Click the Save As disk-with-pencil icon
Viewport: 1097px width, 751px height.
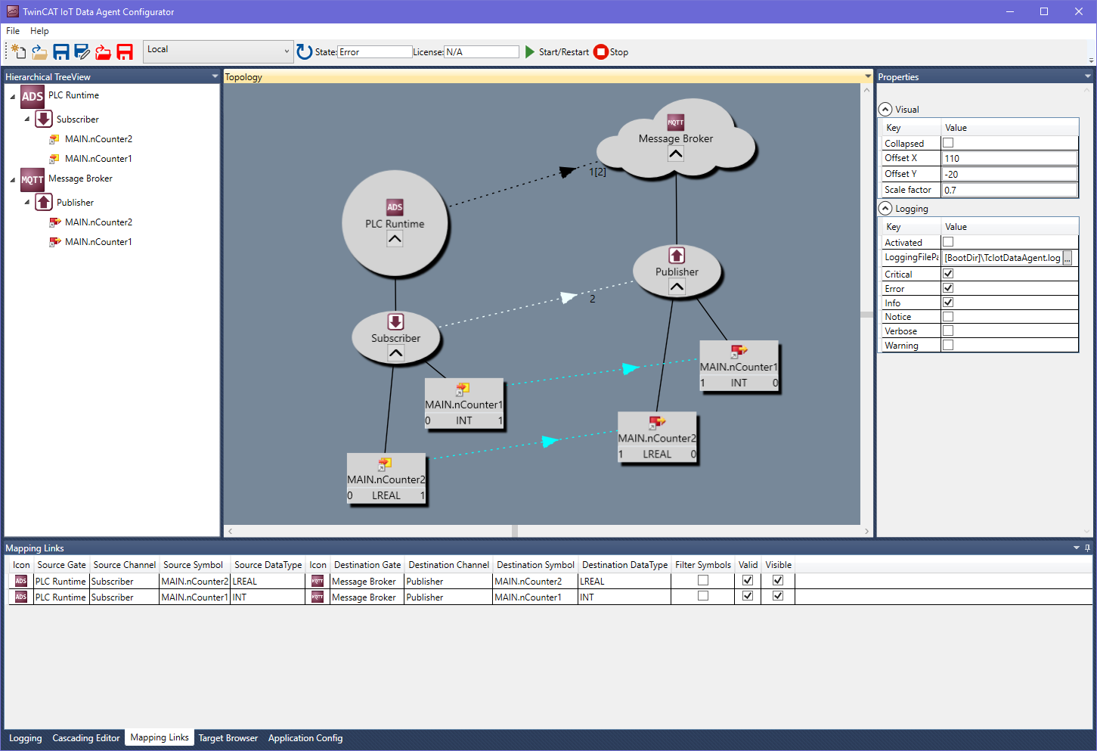click(x=82, y=52)
